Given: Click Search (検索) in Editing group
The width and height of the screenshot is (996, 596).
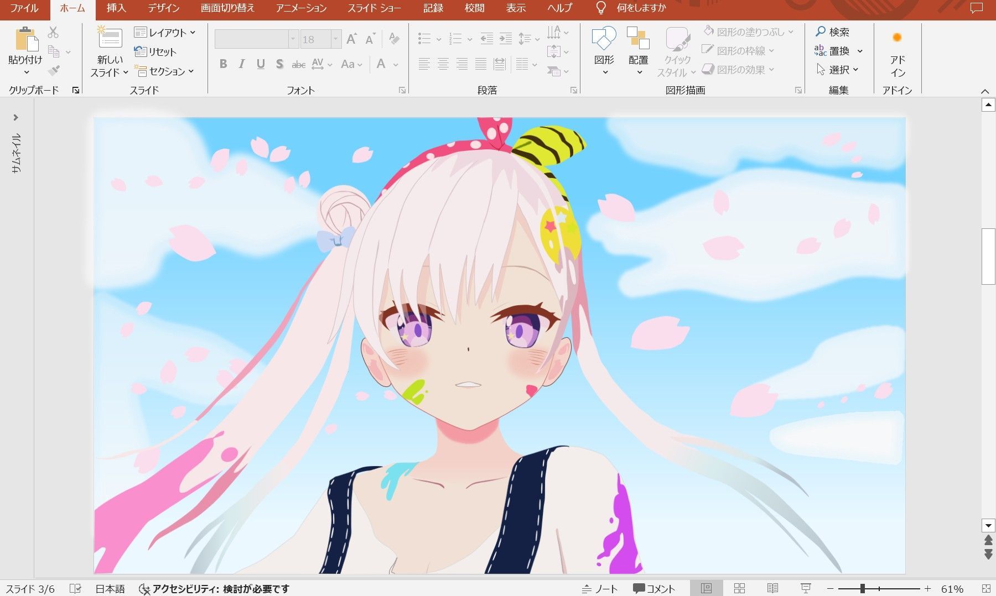Looking at the screenshot, I should 832,32.
